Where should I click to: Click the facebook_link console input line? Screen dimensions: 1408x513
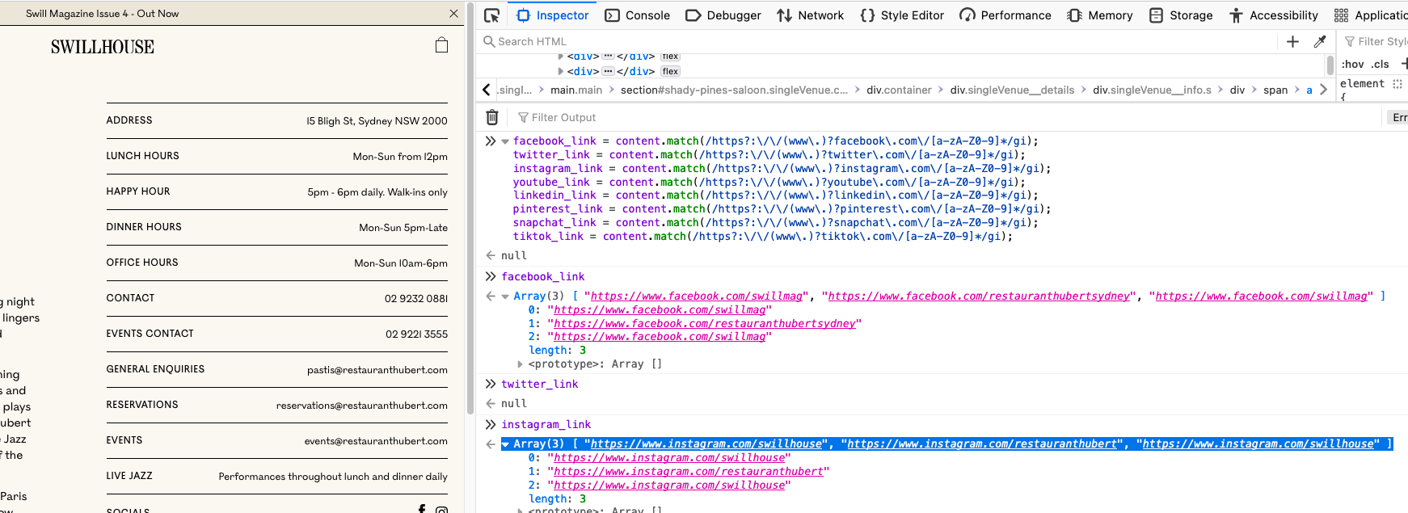click(x=542, y=277)
